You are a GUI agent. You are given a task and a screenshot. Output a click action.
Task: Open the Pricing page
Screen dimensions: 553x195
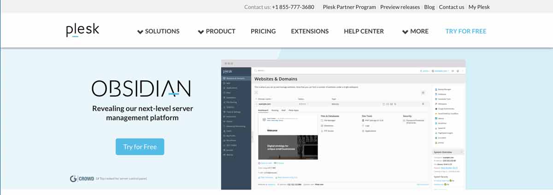[263, 31]
